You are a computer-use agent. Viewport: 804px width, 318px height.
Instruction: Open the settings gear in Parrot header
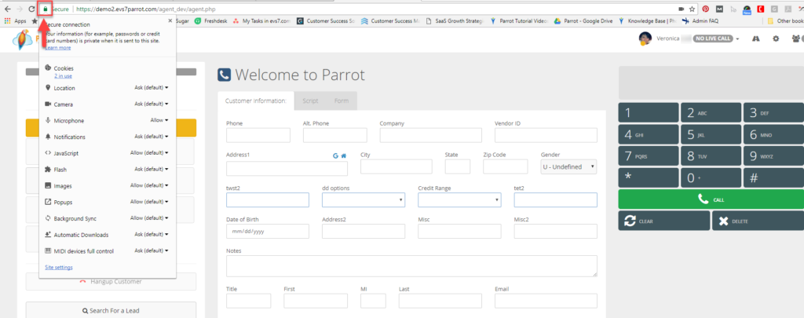point(776,38)
